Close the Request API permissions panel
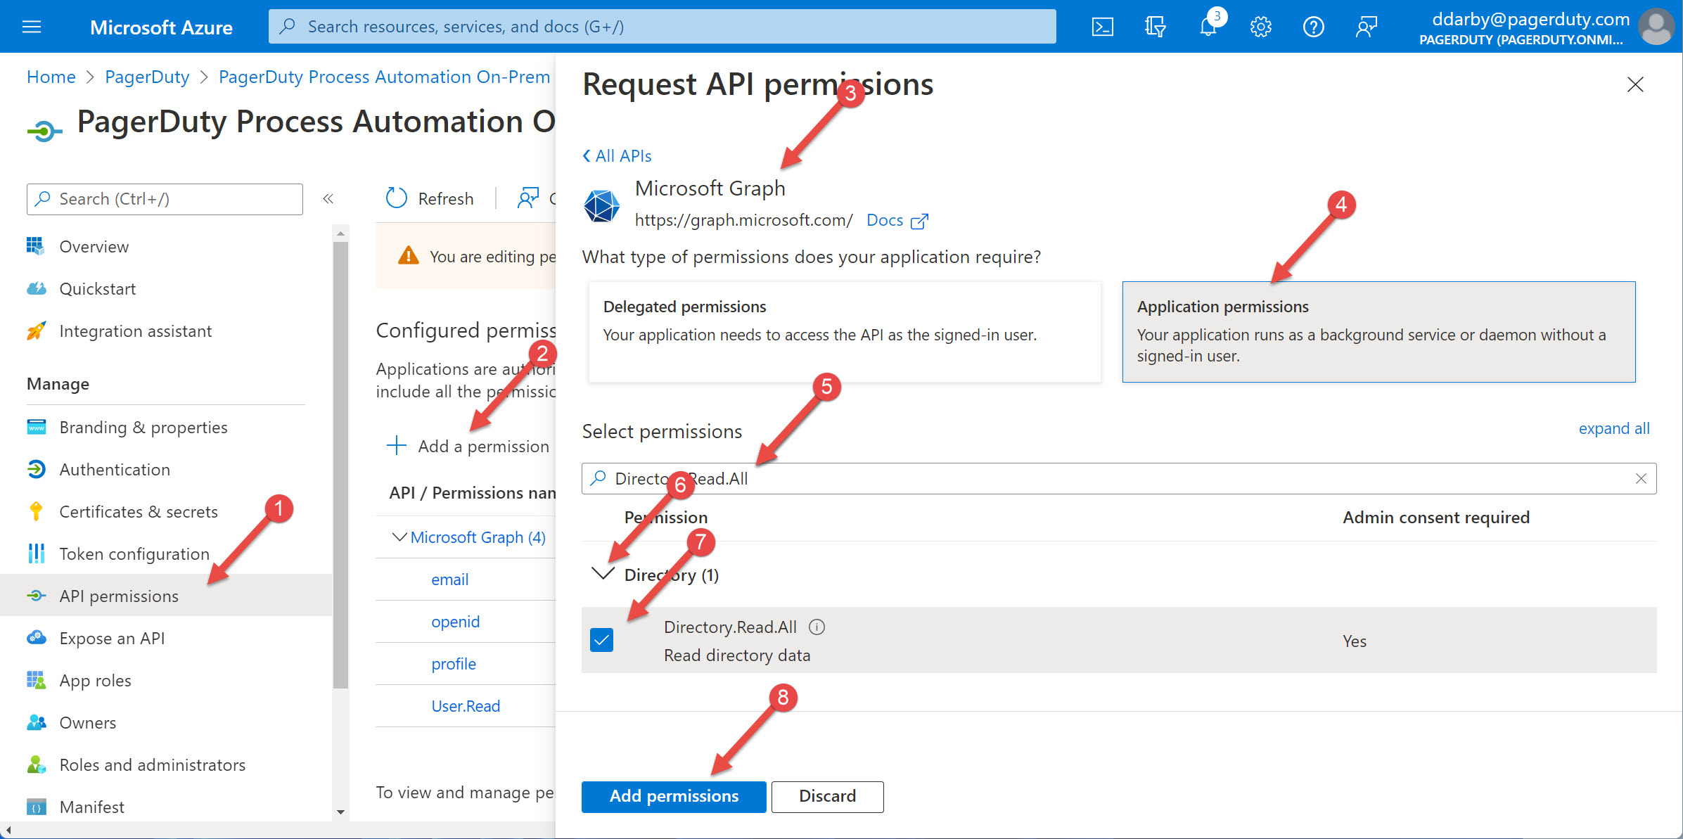The image size is (1683, 839). pyautogui.click(x=1635, y=84)
